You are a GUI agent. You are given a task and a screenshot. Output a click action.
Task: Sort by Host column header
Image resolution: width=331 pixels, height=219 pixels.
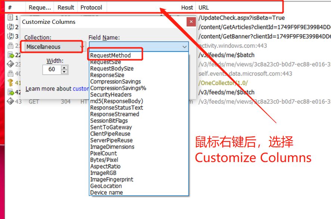pos(151,7)
